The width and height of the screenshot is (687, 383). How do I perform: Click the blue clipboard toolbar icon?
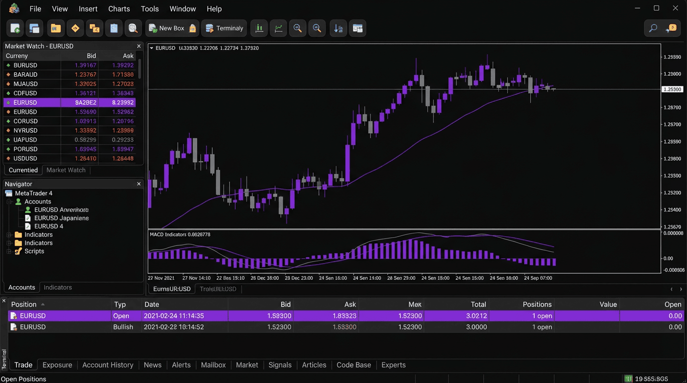point(114,28)
